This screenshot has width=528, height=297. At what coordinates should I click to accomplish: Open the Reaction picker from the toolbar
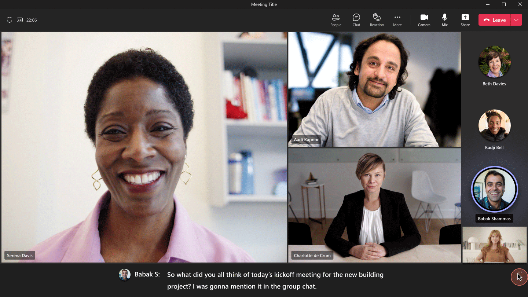tap(377, 20)
